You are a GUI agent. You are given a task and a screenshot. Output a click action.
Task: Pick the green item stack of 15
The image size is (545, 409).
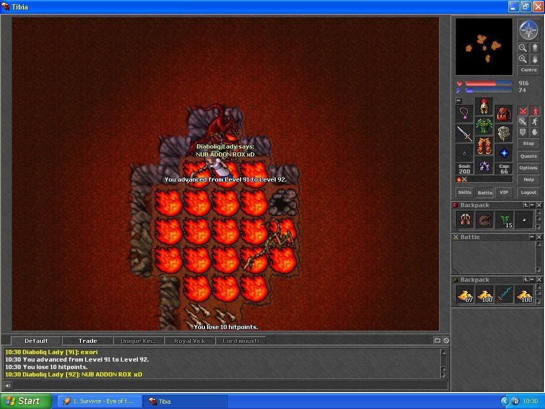(505, 220)
